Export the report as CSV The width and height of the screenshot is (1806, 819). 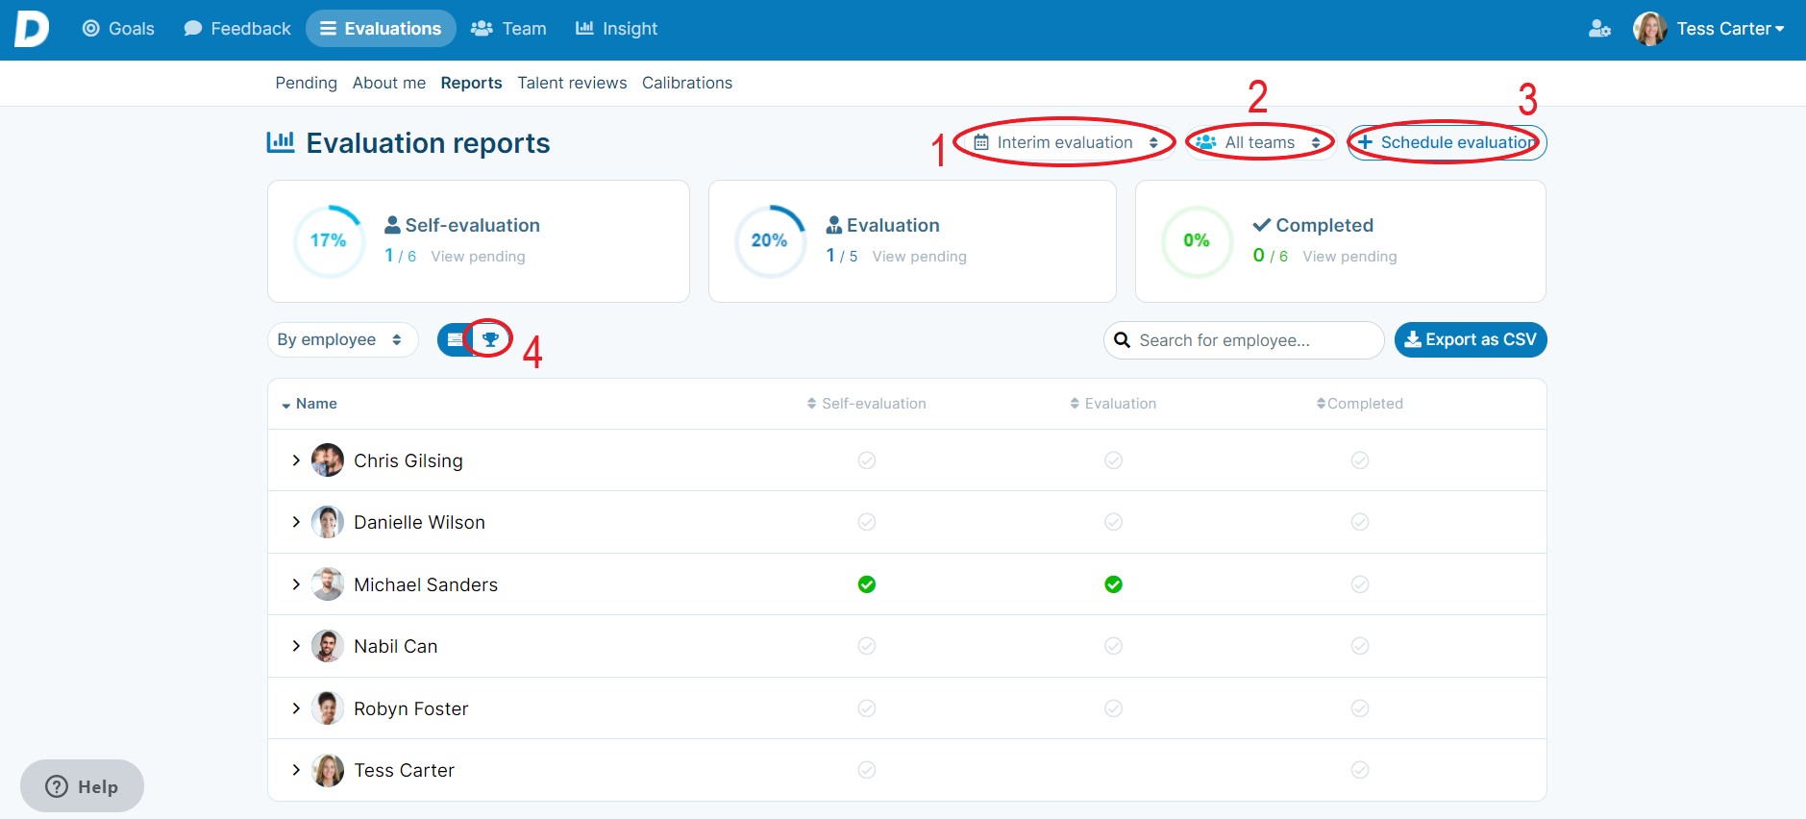point(1470,339)
